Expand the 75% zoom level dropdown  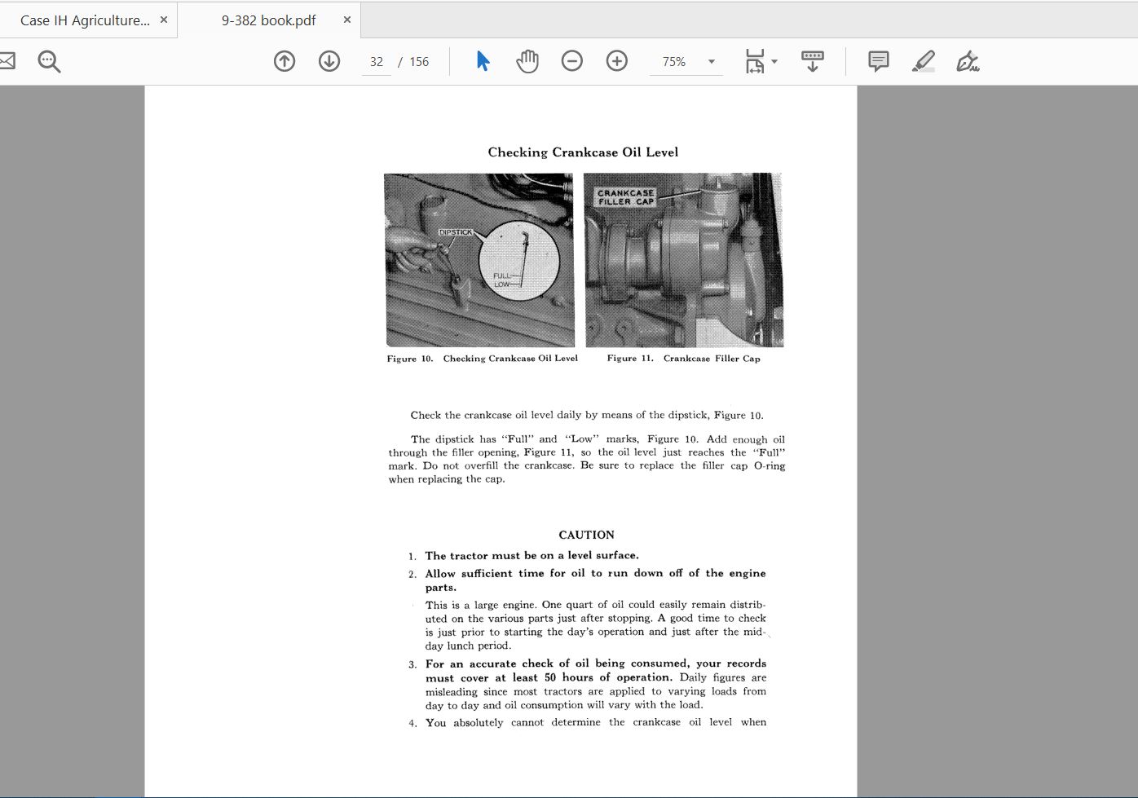click(x=712, y=62)
